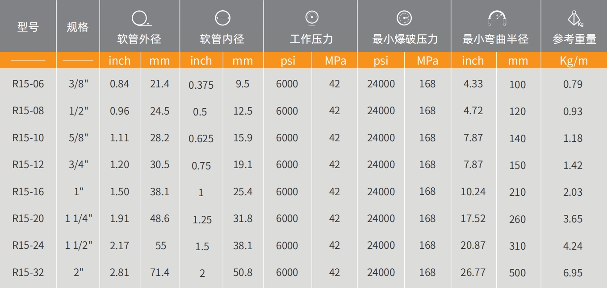Click the 最小爆破压力 header label
The image size is (607, 288).
pyautogui.click(x=405, y=39)
